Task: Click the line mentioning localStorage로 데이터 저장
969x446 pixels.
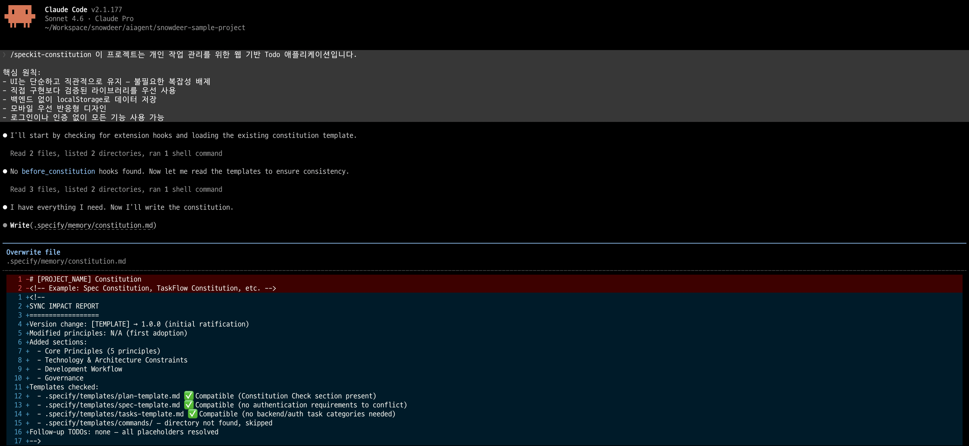Action: 79,99
